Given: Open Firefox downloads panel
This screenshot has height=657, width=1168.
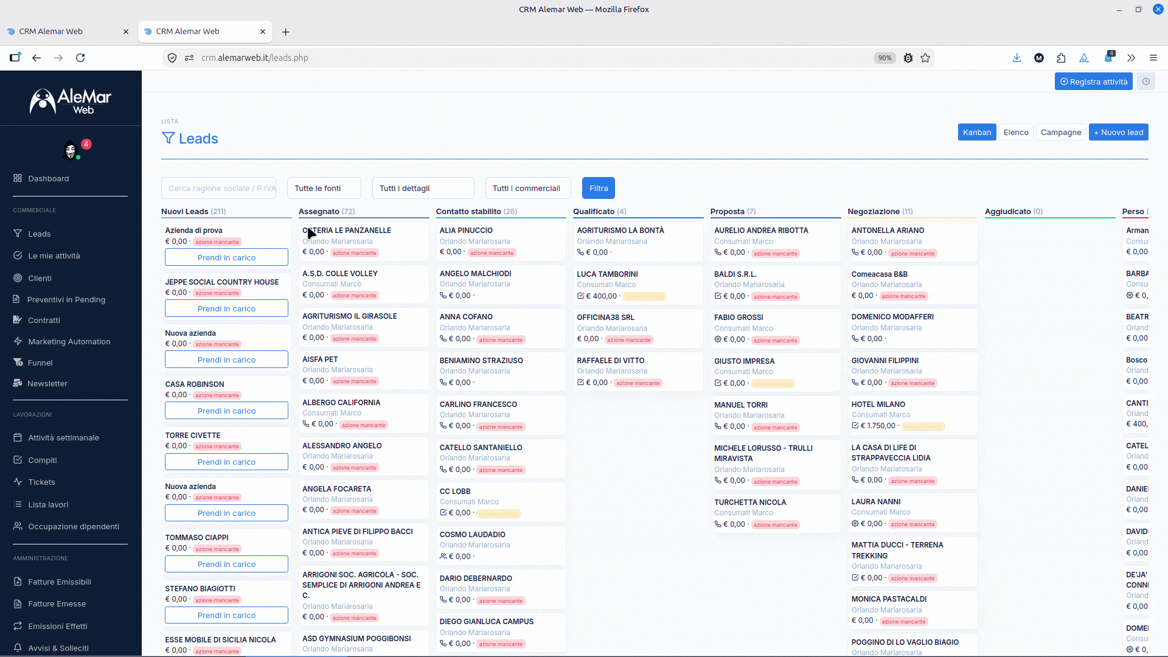Looking at the screenshot, I should [1017, 58].
